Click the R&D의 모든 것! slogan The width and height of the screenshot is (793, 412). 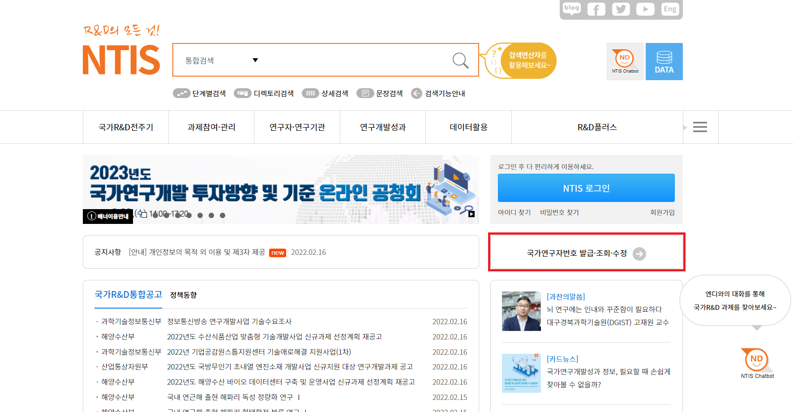click(121, 30)
